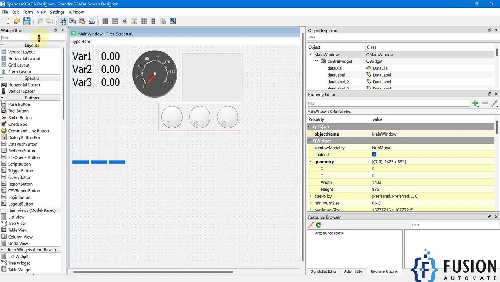Collapse the centralwidget tree node
Viewport: 500px width, 282px height.
(x=317, y=61)
